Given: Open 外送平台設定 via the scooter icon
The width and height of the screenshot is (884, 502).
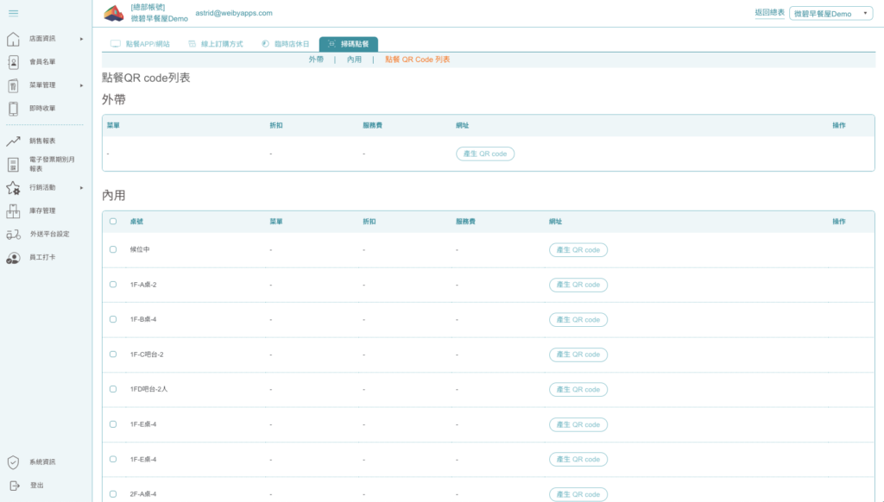Looking at the screenshot, I should (13, 235).
